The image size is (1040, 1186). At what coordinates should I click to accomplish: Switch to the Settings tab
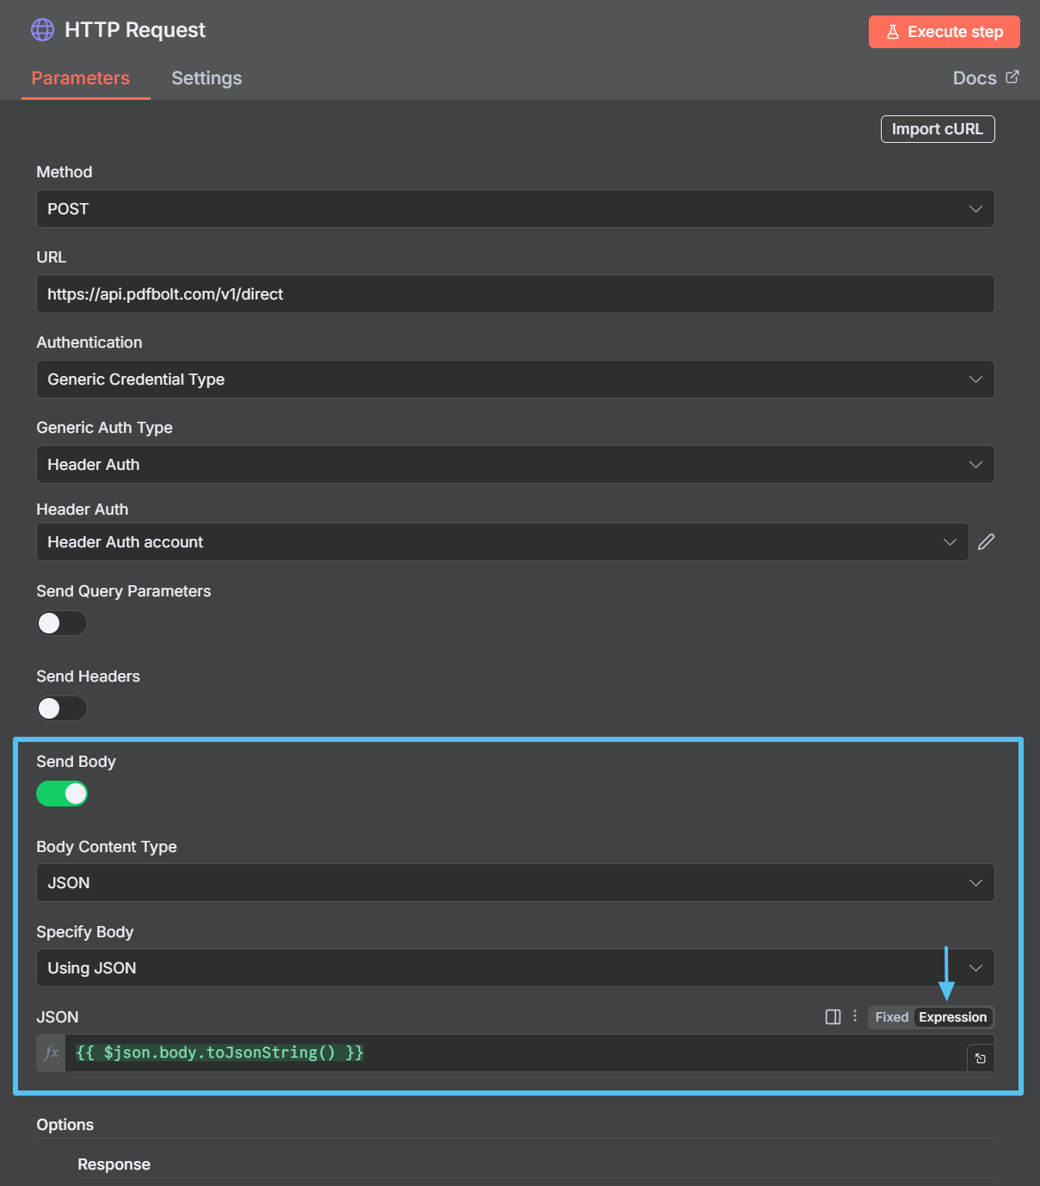(x=206, y=77)
